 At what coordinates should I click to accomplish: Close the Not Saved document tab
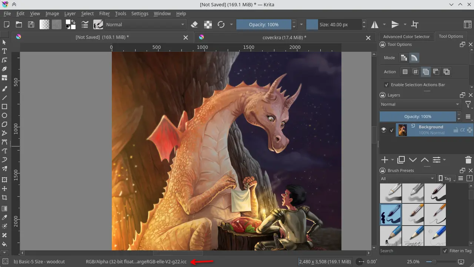pyautogui.click(x=186, y=38)
